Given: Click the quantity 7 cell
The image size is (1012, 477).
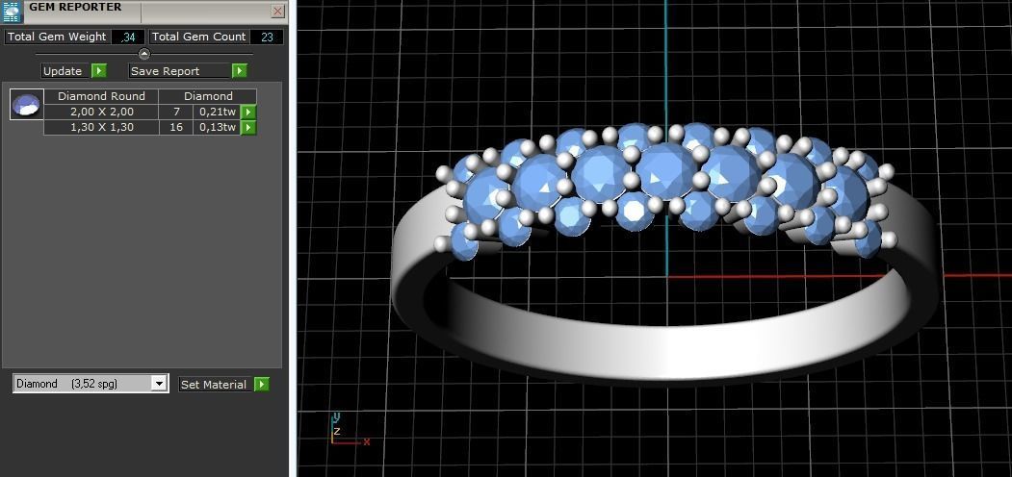Looking at the screenshot, I should click(176, 112).
